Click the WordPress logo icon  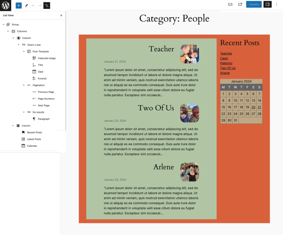point(5,5)
